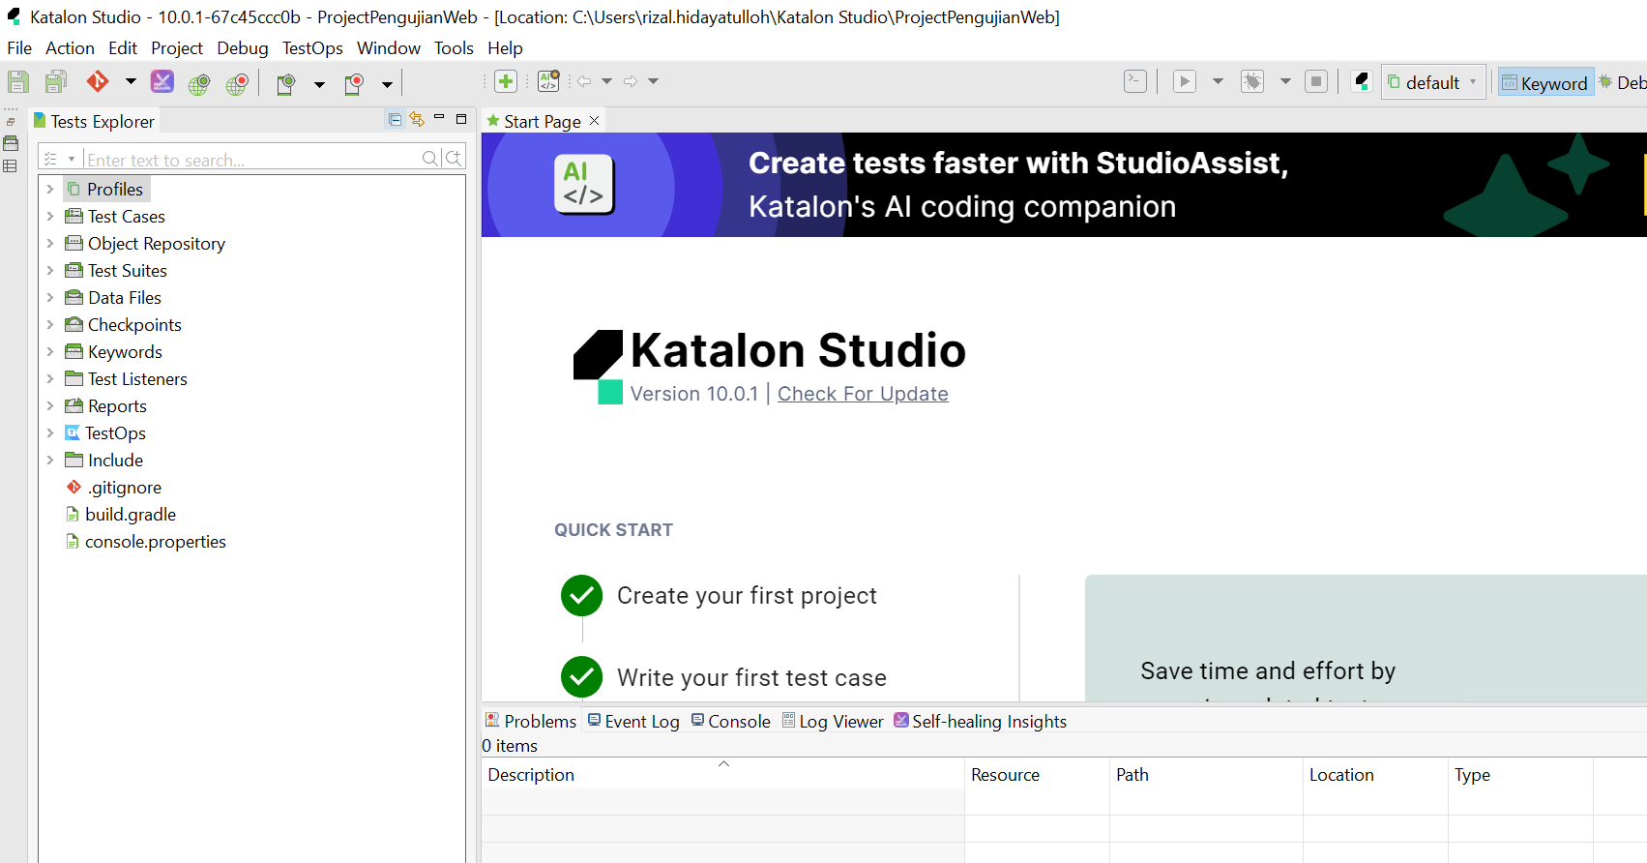Switch to the Console tab

[731, 721]
